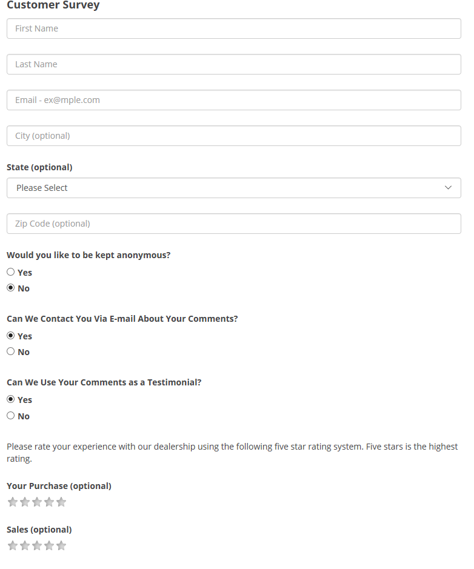
Task: Click the First Name field
Action: pos(233,28)
